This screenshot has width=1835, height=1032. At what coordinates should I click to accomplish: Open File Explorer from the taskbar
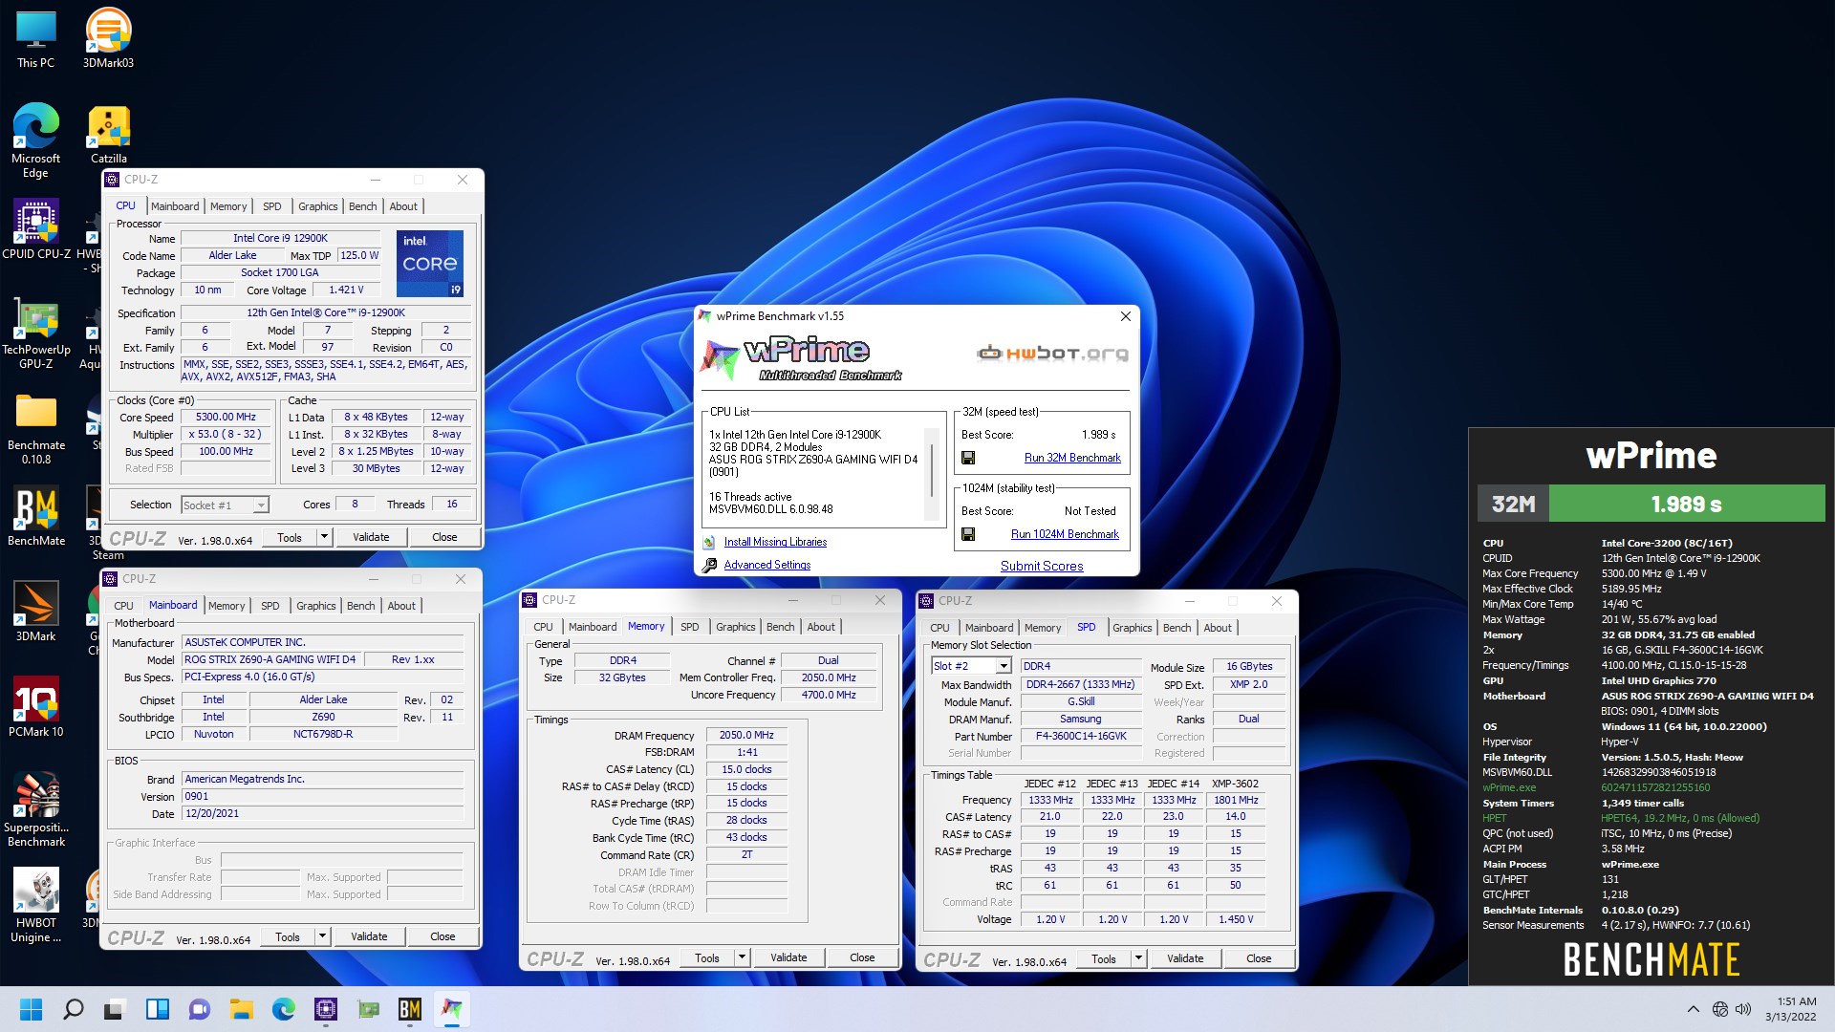pos(241,1009)
